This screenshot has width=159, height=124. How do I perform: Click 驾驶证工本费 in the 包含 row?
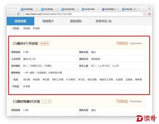point(106,80)
